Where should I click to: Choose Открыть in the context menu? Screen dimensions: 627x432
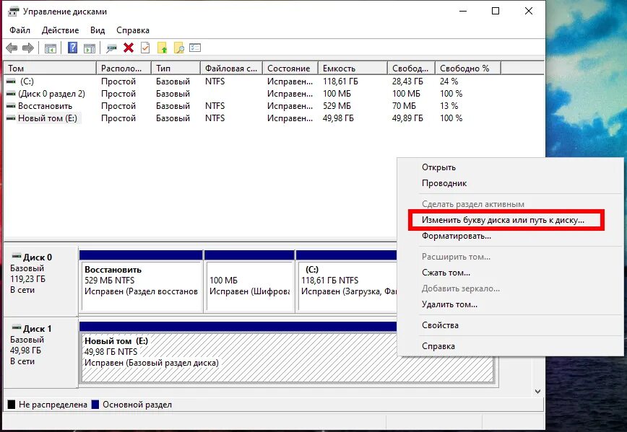coord(510,167)
